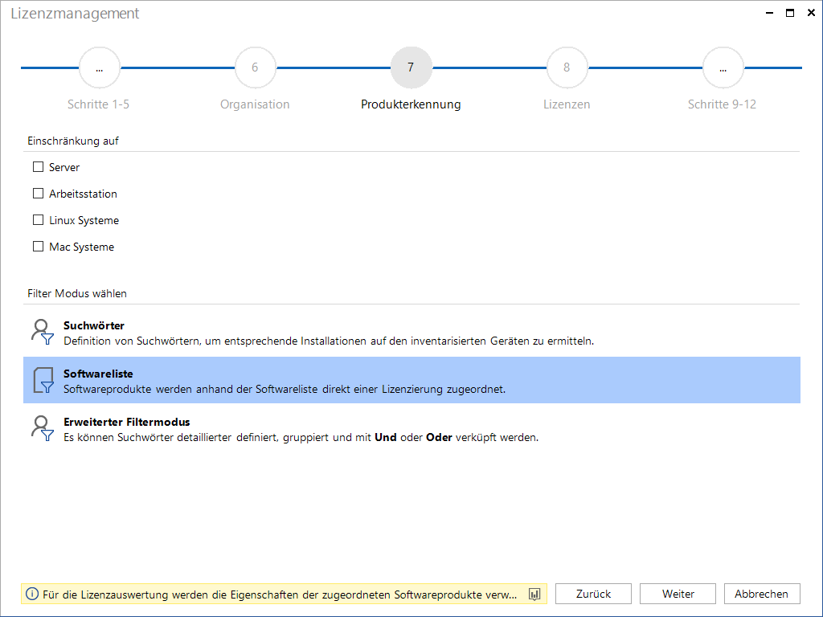823x617 pixels.
Task: Proceed with the Weiter button
Action: 678,594
